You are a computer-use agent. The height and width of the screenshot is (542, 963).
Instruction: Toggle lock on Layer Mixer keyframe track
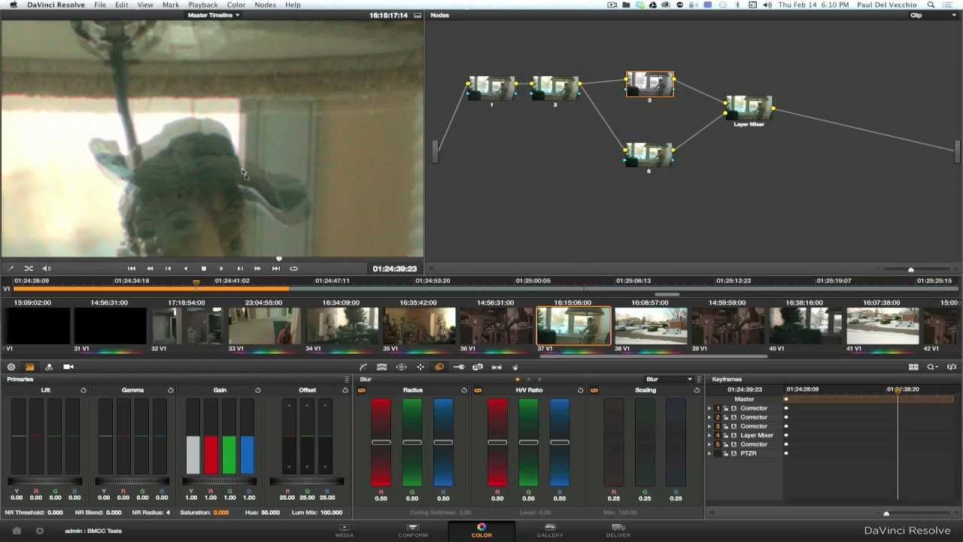click(726, 435)
